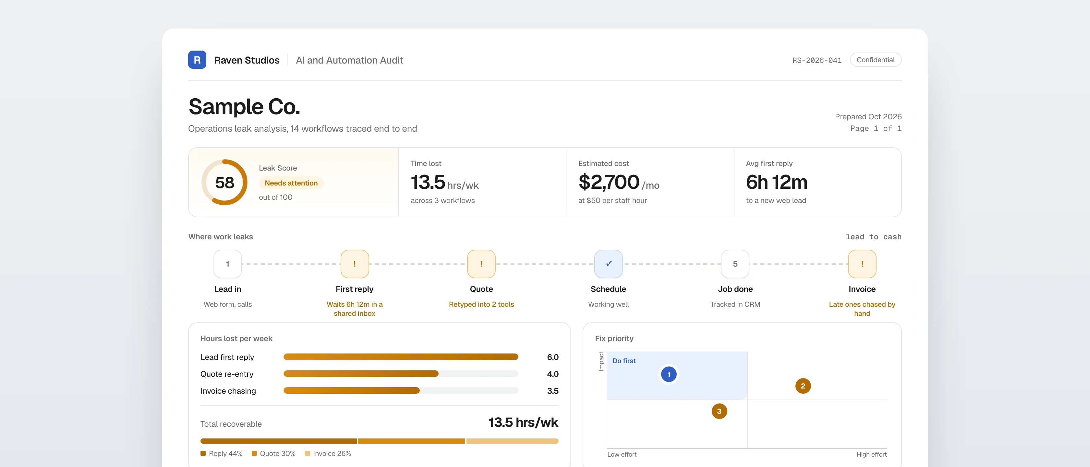Click the Hours lost per week heading
1090x467 pixels.
coord(236,338)
